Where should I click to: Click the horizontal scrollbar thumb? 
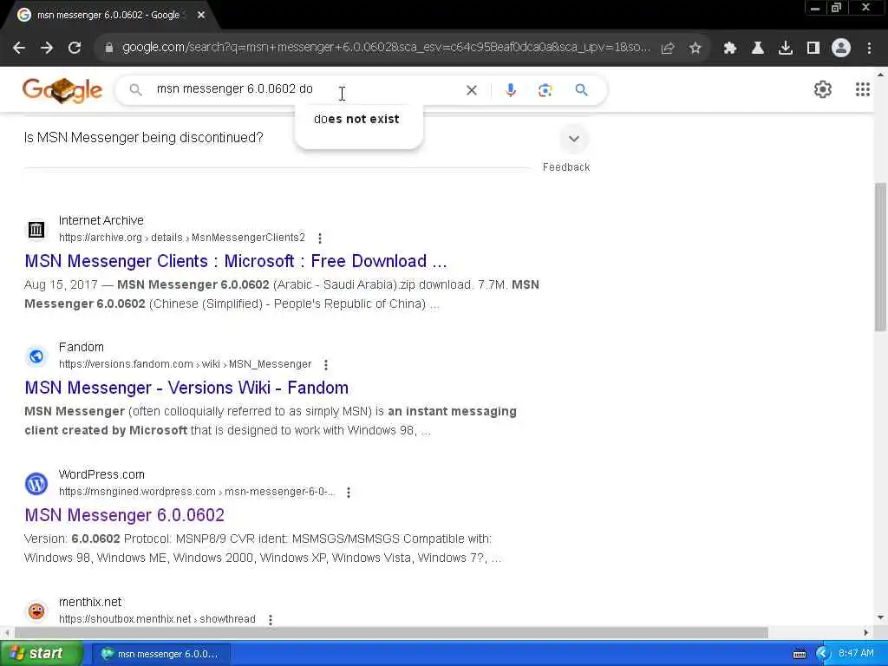391,632
